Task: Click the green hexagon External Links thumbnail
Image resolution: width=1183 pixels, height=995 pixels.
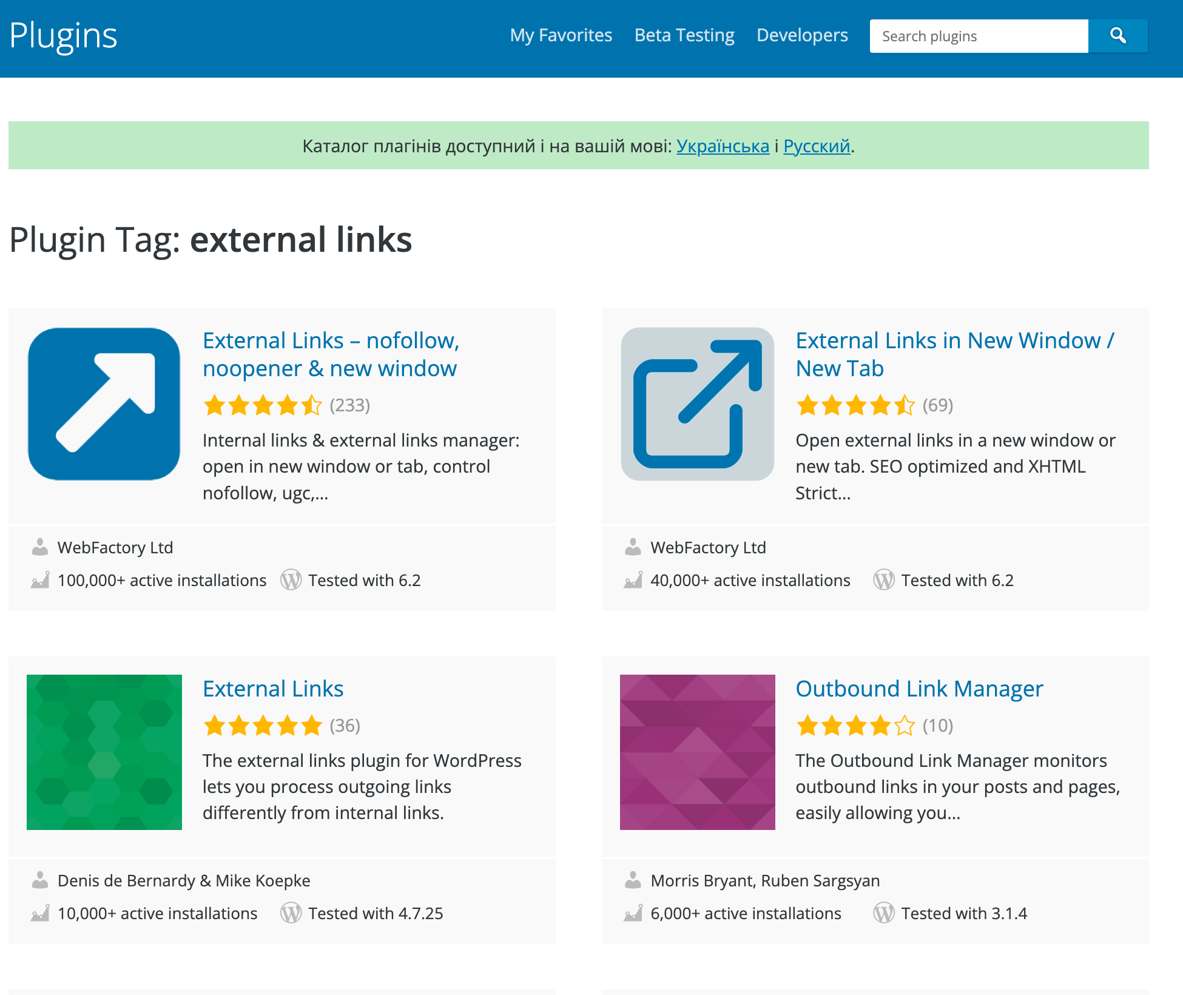Action: (x=104, y=752)
